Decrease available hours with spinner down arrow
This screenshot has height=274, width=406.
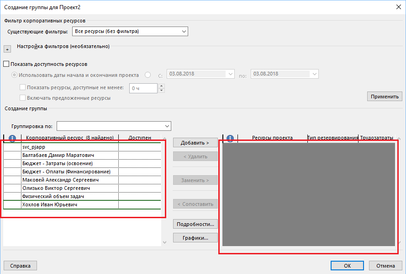161,91
